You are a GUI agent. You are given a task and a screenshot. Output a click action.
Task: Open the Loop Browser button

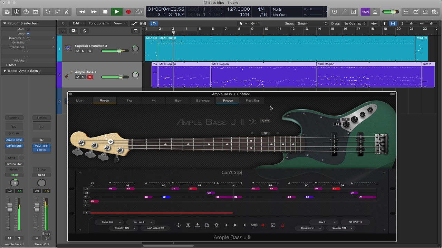pos(425,12)
